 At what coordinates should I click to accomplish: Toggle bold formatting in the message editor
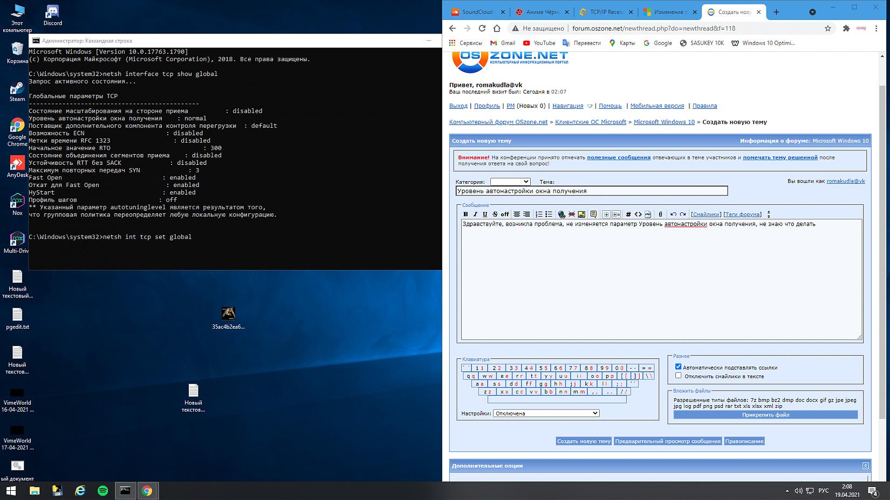465,214
